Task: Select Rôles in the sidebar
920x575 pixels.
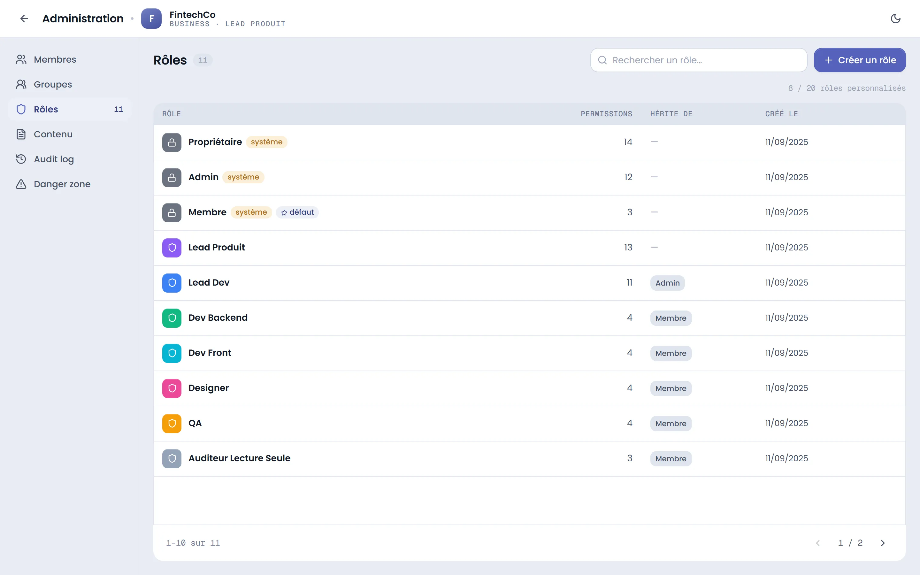Action: [70, 109]
